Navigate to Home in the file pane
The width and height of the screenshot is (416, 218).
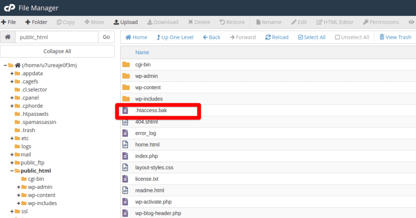(136, 37)
